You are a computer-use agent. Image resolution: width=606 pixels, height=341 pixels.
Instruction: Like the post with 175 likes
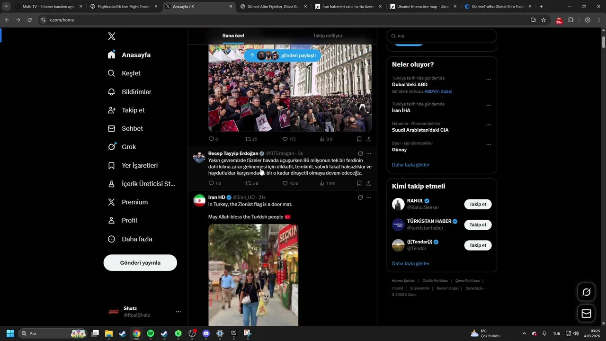click(285, 139)
